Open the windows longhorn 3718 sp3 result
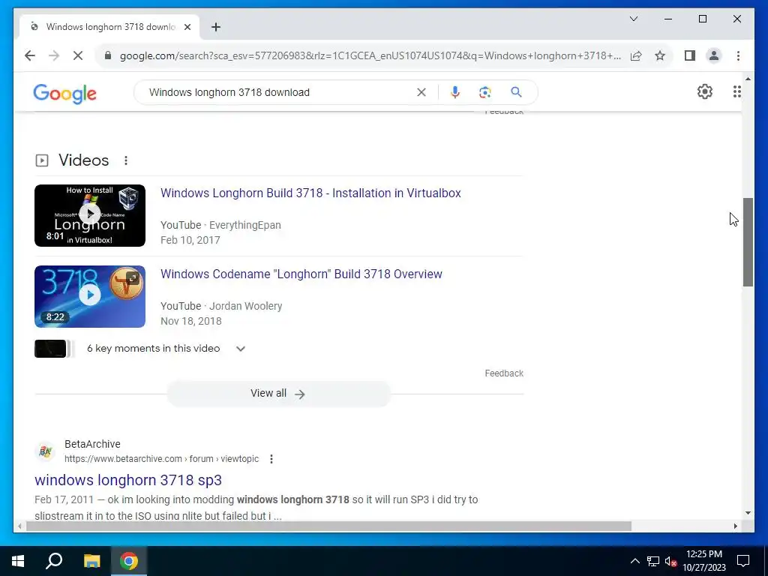The height and width of the screenshot is (576, 768). coord(128,480)
